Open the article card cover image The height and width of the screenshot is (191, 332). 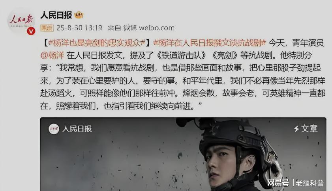[x=183, y=154]
